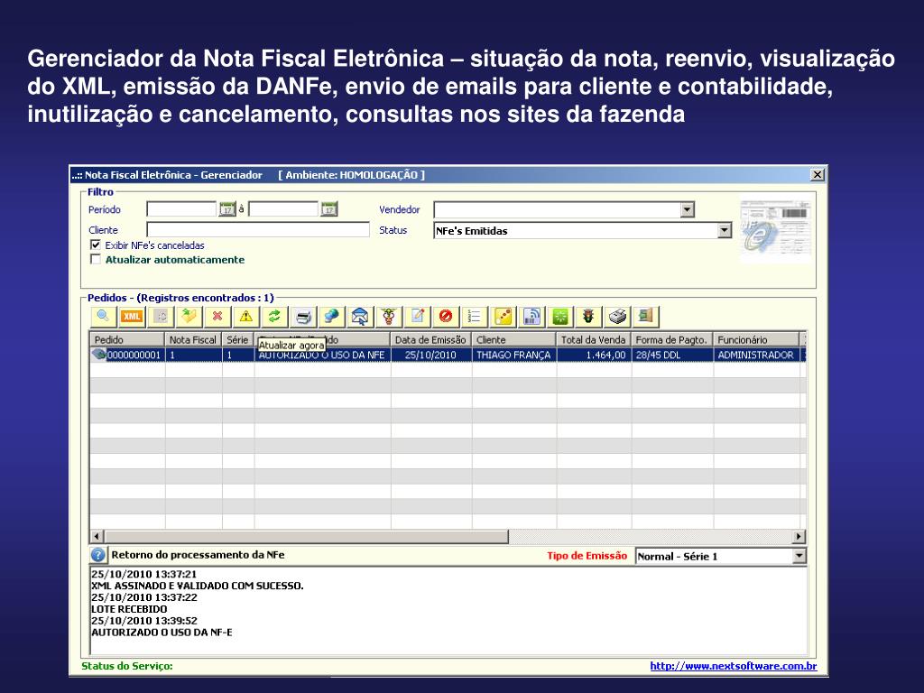Click the Funcionário column header
924x693 pixels.
point(756,340)
